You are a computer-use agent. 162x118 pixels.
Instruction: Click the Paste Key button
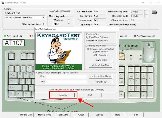coord(101,82)
